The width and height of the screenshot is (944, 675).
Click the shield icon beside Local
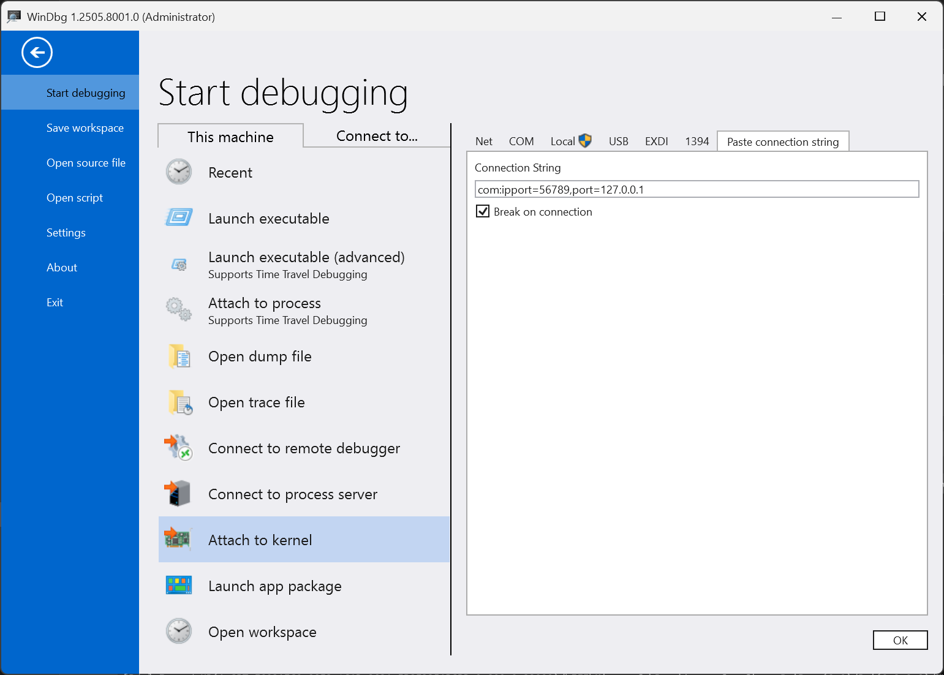pos(585,141)
